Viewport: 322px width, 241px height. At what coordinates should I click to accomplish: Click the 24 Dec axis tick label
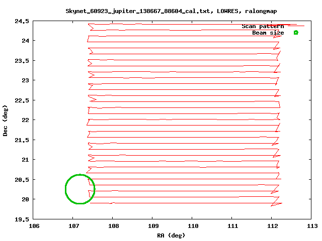25,41
